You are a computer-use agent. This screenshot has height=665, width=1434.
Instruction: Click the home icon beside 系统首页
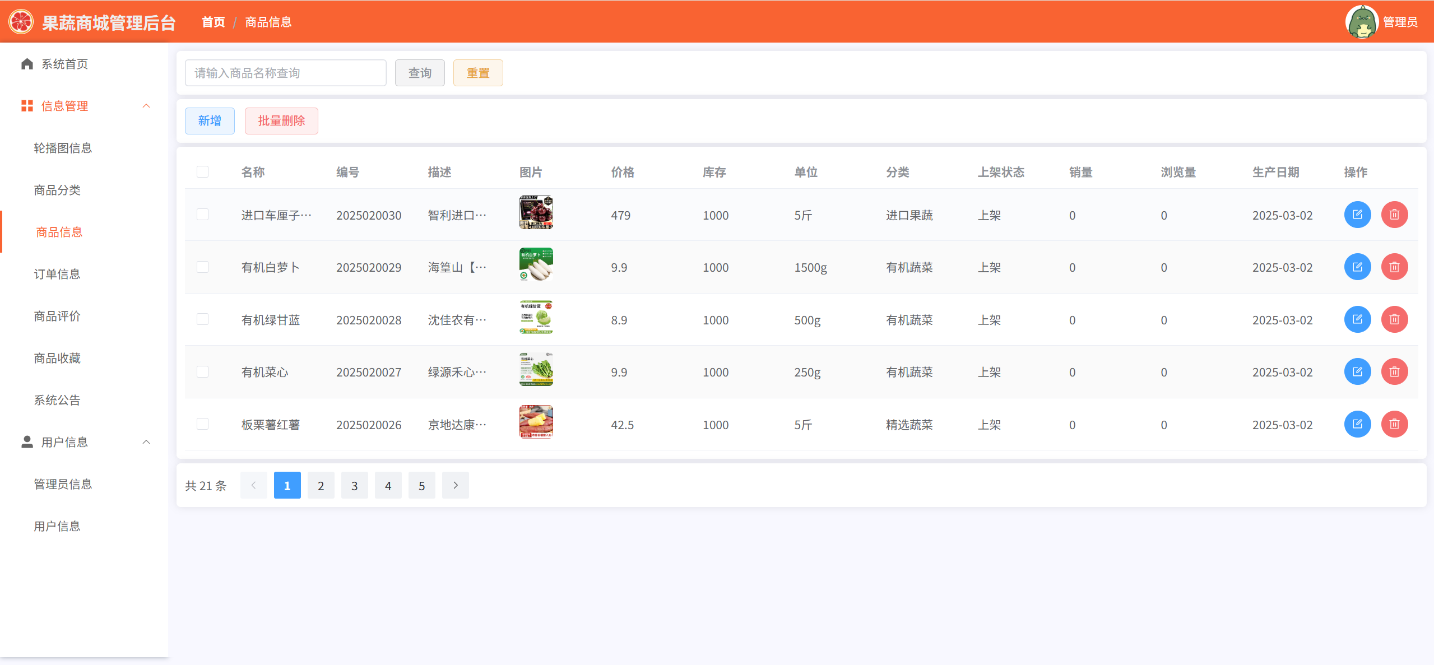[x=27, y=64]
